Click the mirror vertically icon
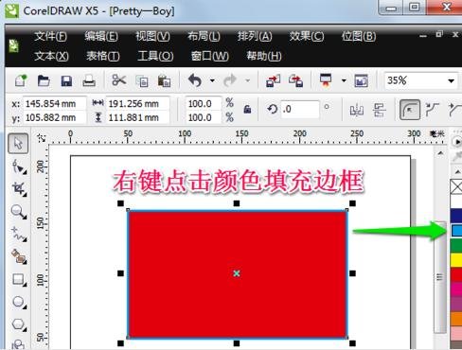 379,110
